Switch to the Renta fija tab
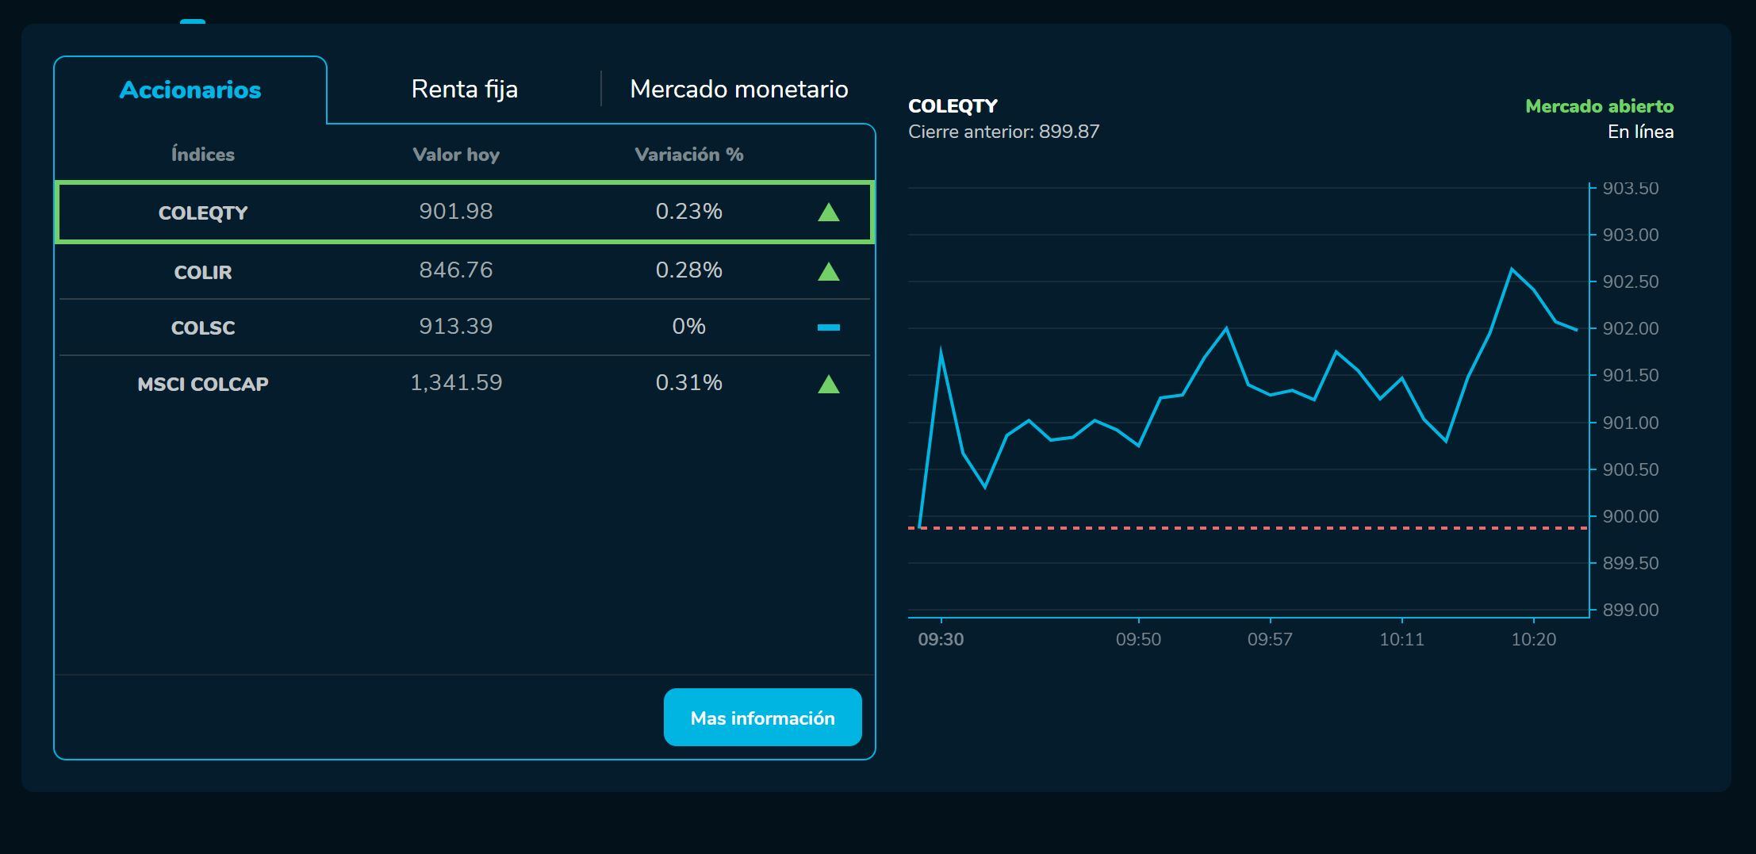 tap(463, 89)
